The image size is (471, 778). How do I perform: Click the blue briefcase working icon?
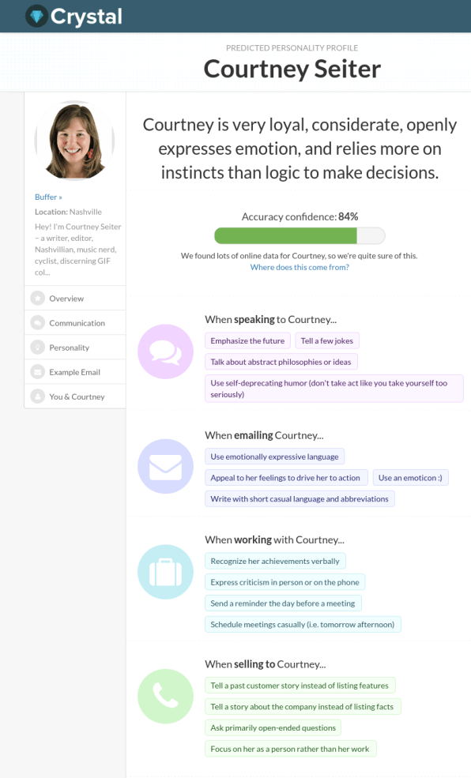tap(165, 572)
